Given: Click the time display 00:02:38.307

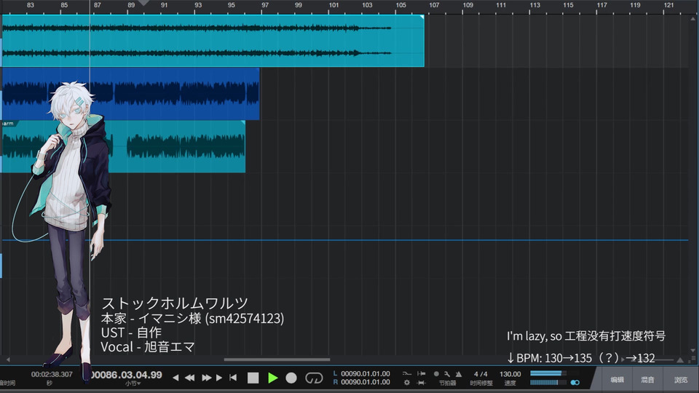Looking at the screenshot, I should pyautogui.click(x=52, y=374).
